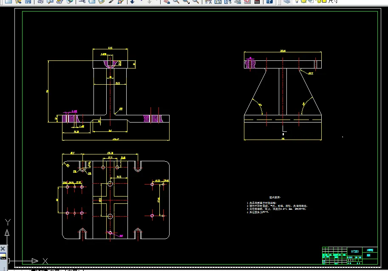Click the Copy to clipboard icon

click(92, 1)
